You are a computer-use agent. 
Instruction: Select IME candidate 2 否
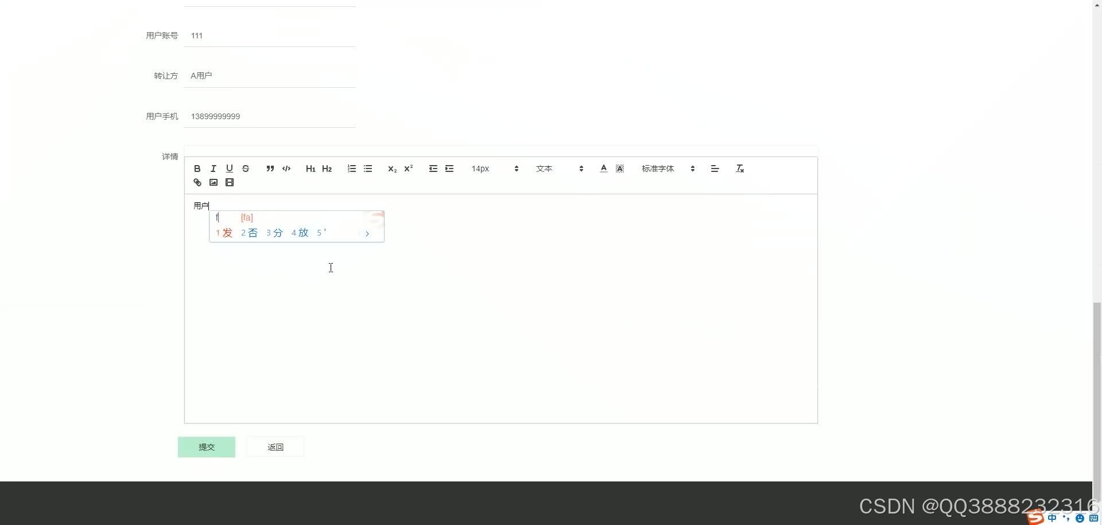coord(250,233)
